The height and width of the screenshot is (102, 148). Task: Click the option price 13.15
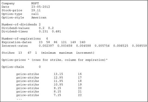point(58,74)
